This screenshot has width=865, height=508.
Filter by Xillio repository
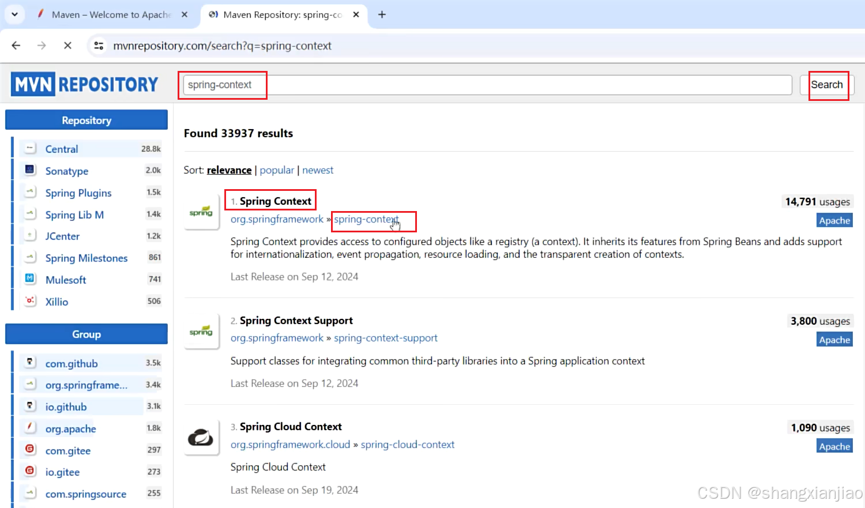(57, 302)
